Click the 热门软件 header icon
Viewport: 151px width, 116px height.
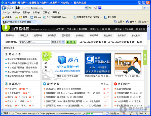point(115,84)
